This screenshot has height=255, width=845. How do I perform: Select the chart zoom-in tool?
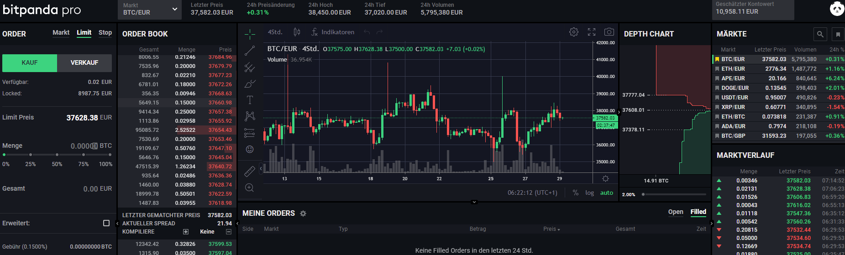coord(250,187)
